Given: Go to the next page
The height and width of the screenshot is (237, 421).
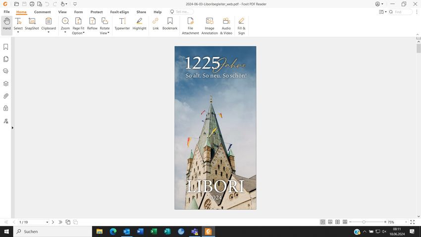Looking at the screenshot, I should pos(53,222).
